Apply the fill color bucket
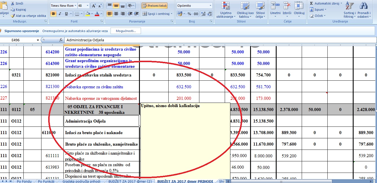377x183 pixels. (88, 13)
